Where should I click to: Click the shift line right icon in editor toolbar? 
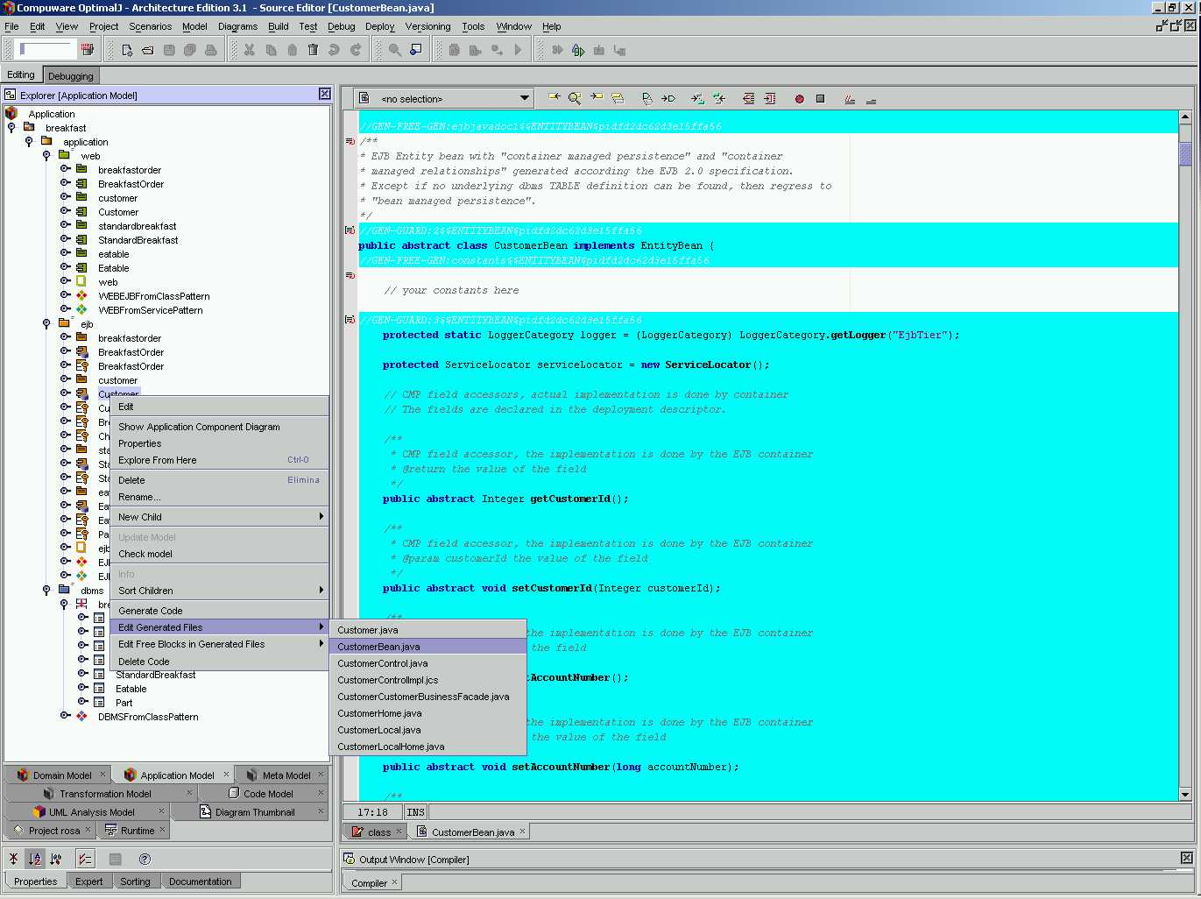[770, 99]
